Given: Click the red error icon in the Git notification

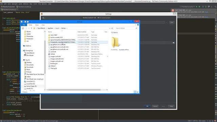Looking at the screenshot, I should point(173,11).
